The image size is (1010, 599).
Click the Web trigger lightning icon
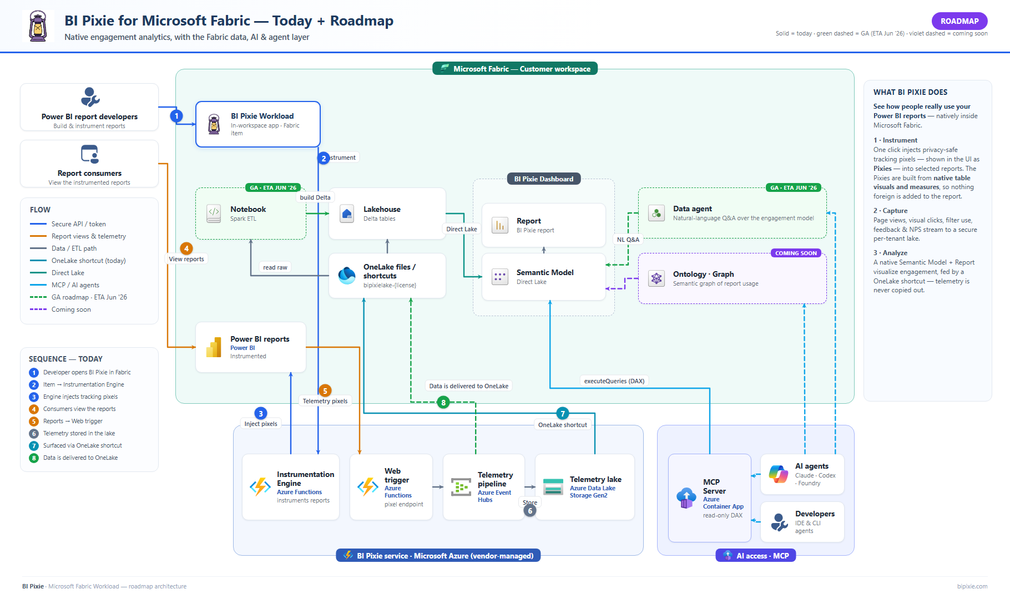click(x=367, y=486)
